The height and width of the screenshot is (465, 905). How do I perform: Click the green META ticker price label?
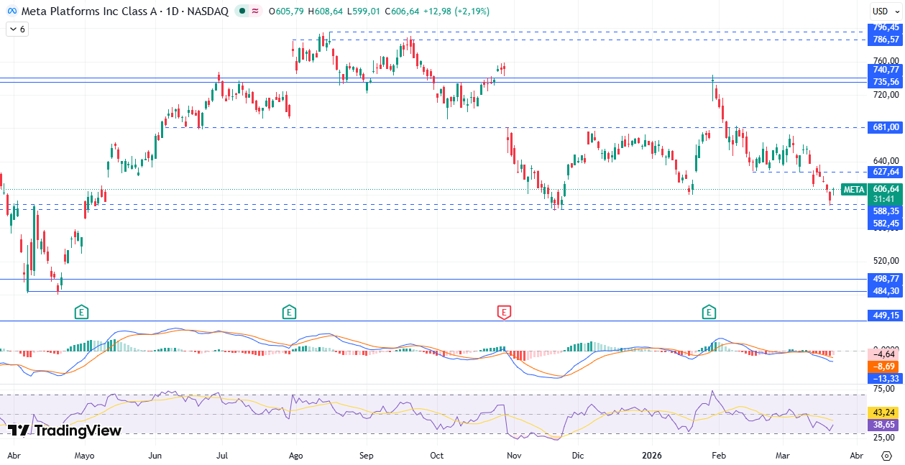point(854,190)
